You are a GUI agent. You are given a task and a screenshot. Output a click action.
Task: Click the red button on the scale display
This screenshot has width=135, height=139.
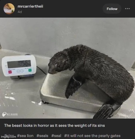tap(10, 72)
